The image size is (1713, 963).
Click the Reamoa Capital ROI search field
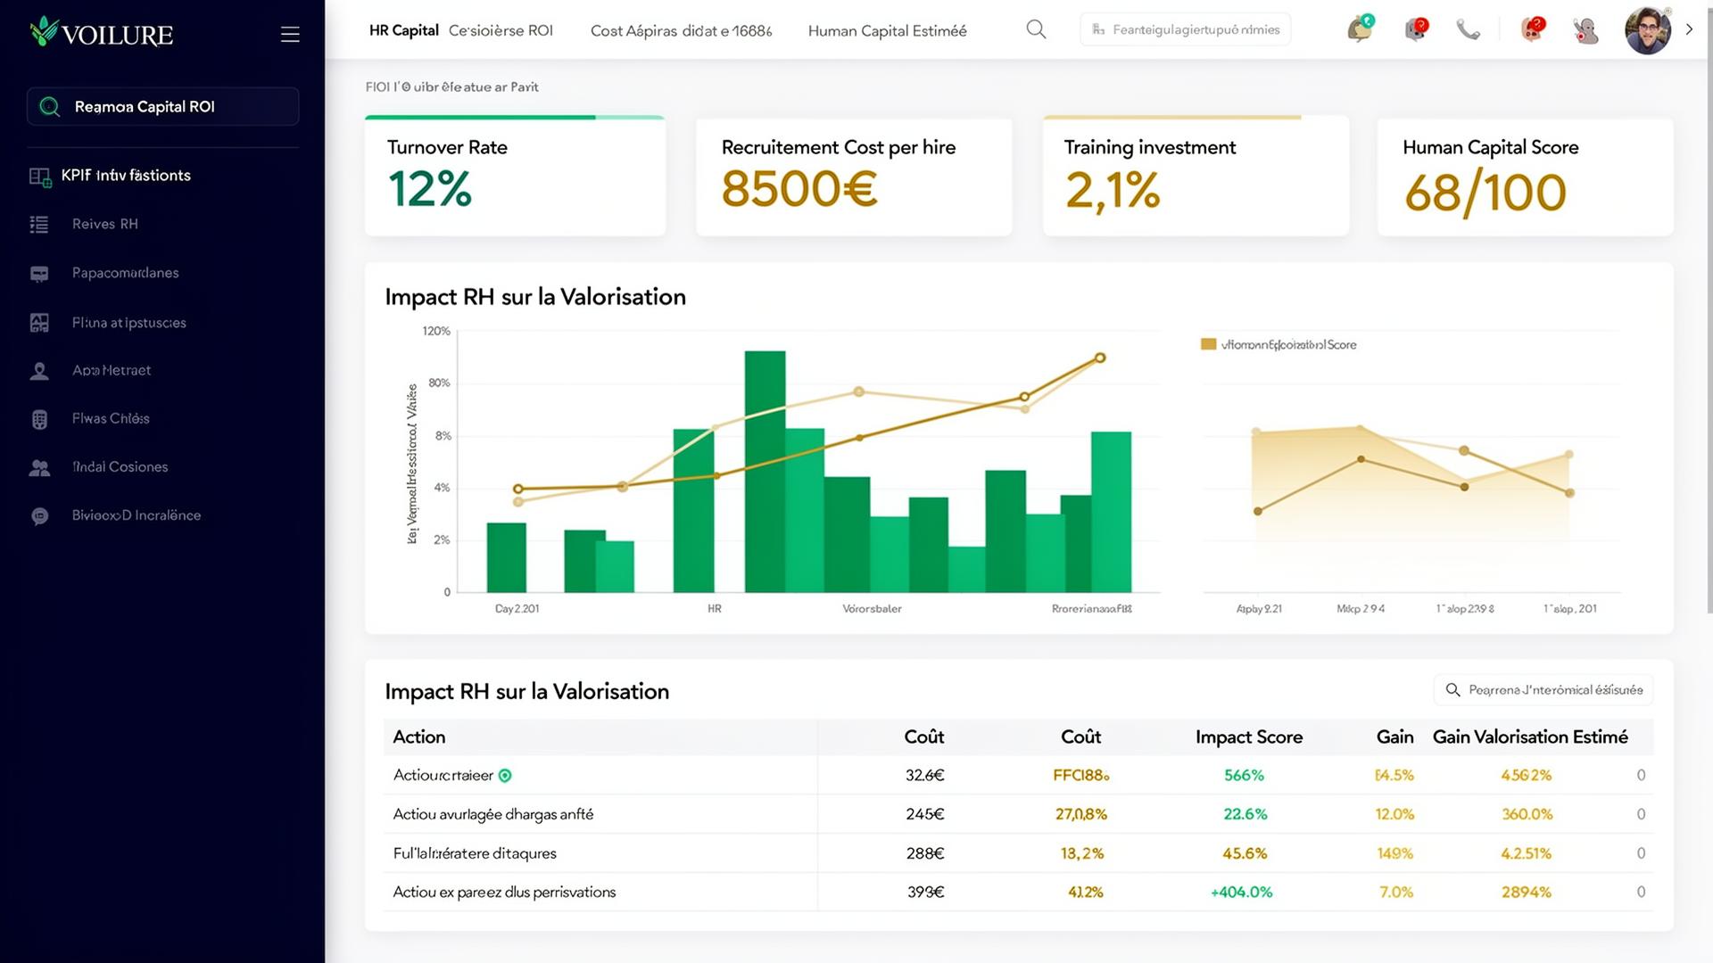(162, 106)
